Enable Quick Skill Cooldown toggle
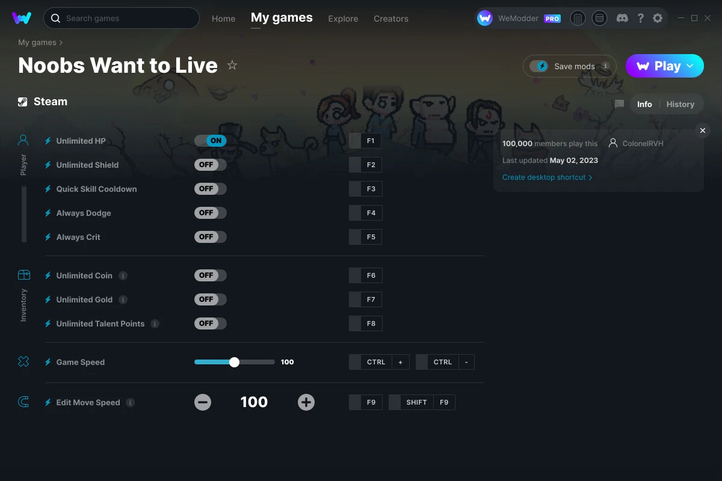722x481 pixels. 211,189
